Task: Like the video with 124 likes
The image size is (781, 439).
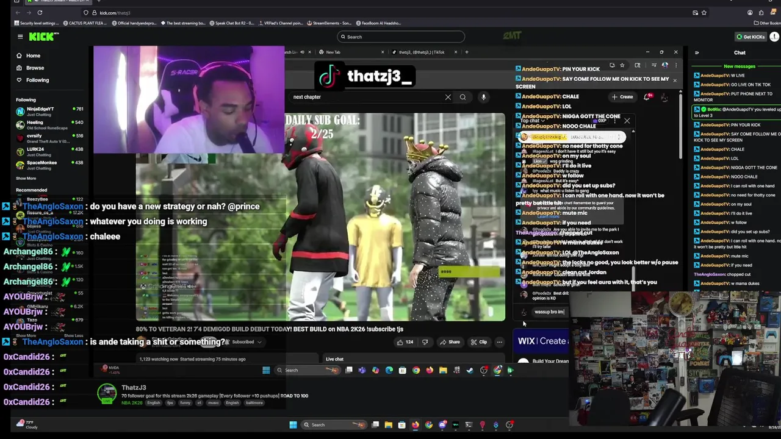Action: [405, 342]
